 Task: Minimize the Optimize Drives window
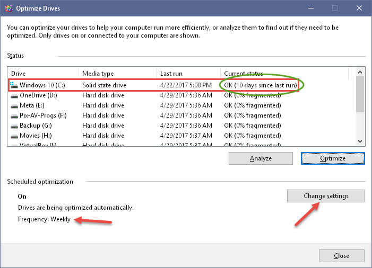[x=311, y=8]
